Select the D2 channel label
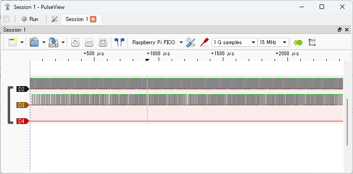The height and width of the screenshot is (174, 353). (23, 89)
